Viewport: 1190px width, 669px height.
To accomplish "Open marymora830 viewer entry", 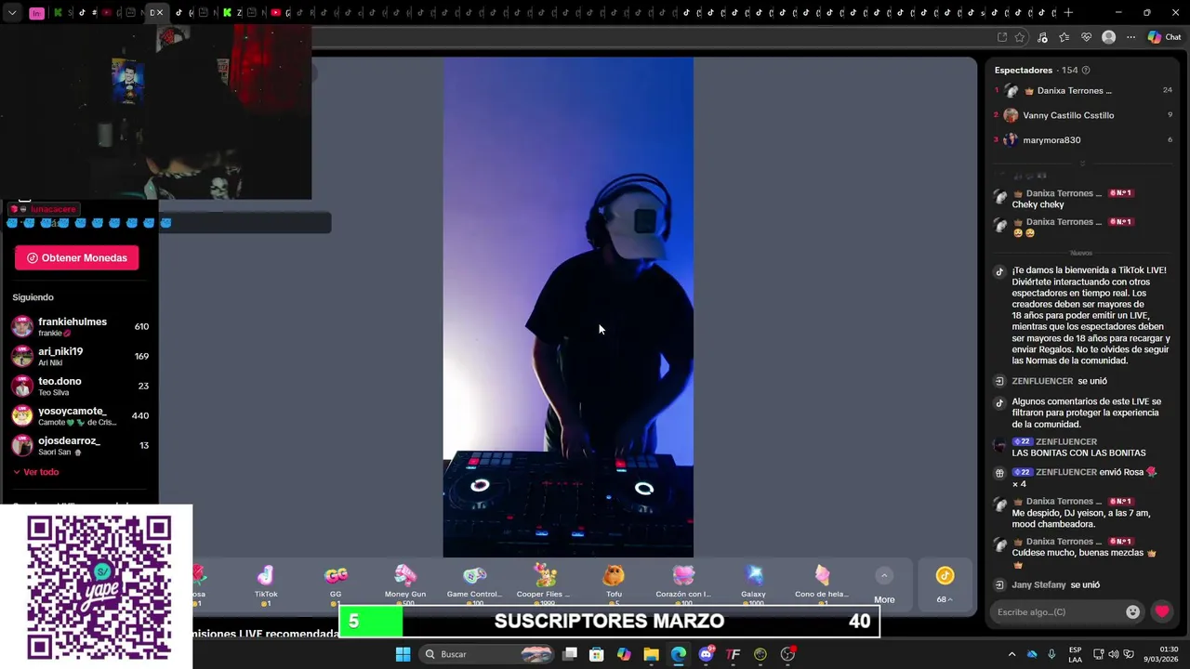I will pyautogui.click(x=1083, y=139).
